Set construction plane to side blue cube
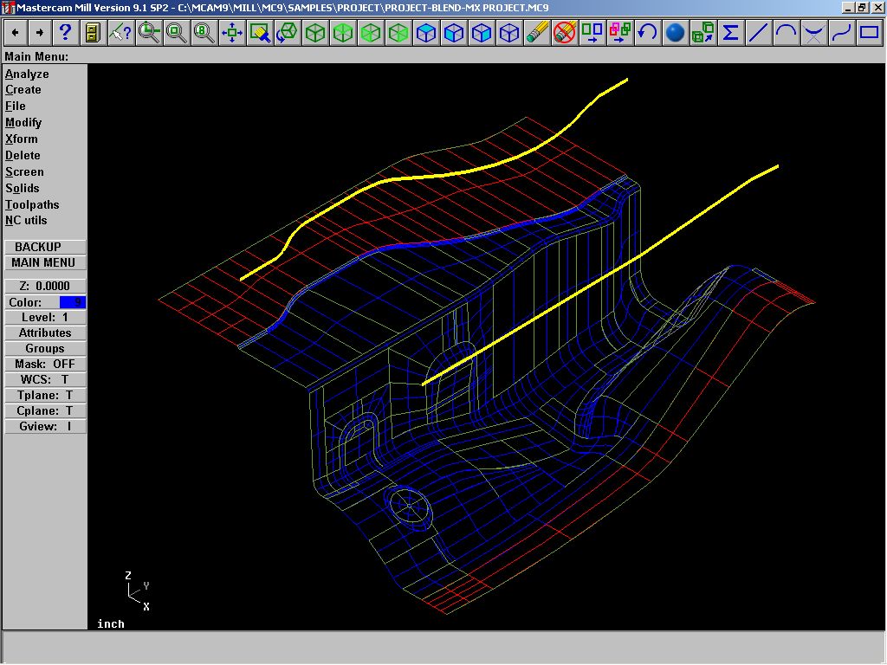887x665 pixels. coord(482,32)
